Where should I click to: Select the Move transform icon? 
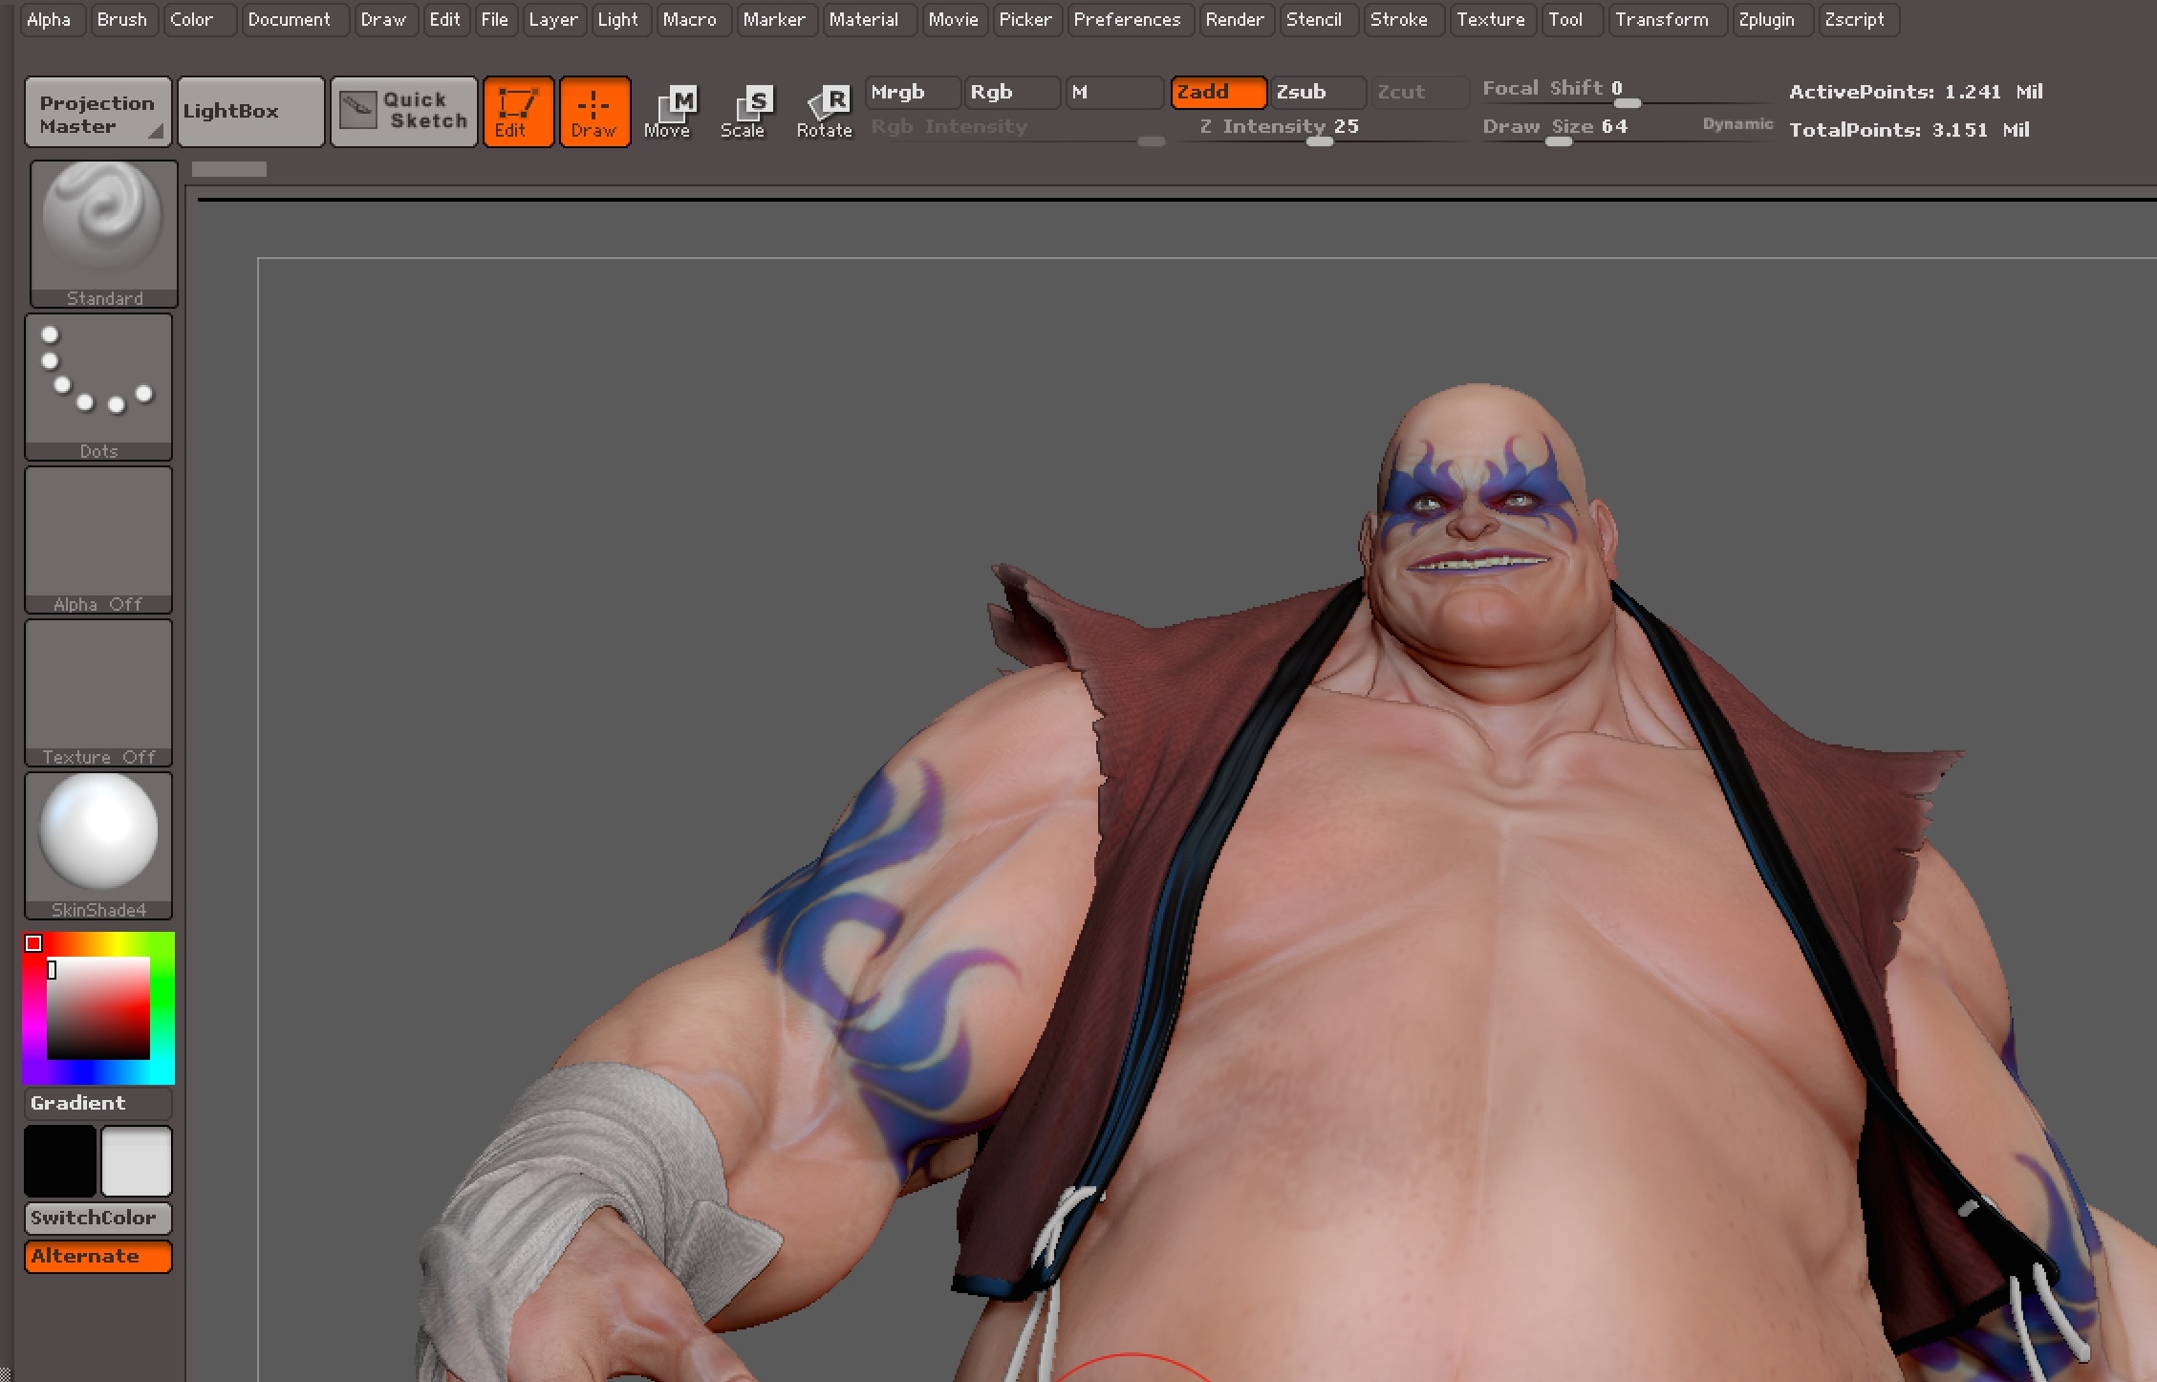pyautogui.click(x=668, y=112)
